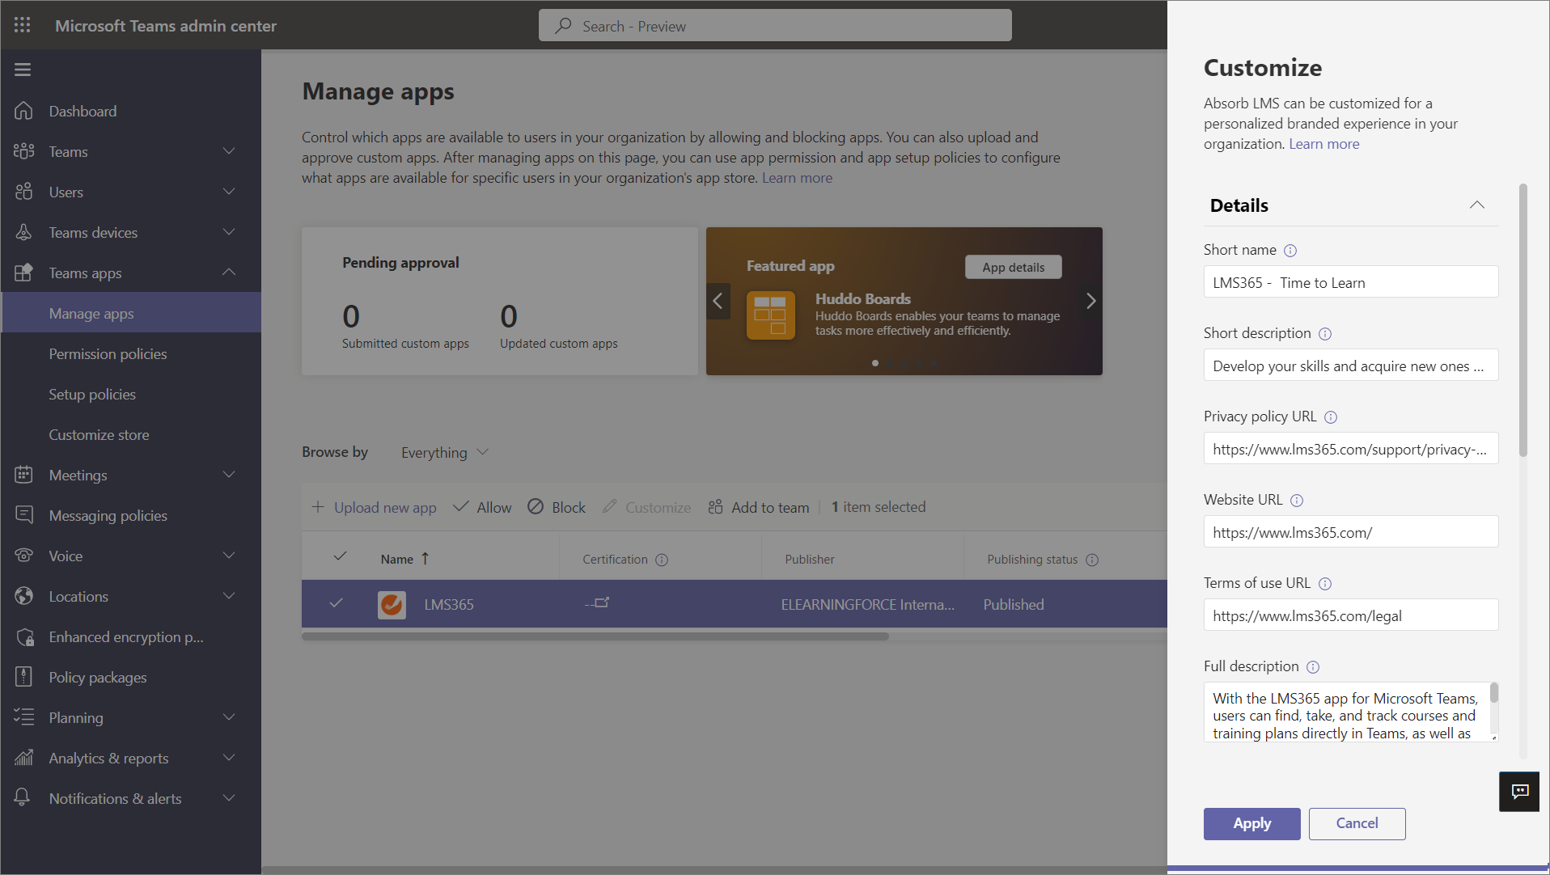Click the Terms of use URL info icon
The width and height of the screenshot is (1550, 875).
click(1325, 584)
